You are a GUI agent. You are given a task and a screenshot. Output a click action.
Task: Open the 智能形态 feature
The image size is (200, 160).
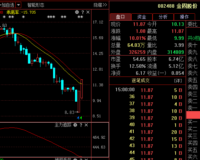click(36, 5)
